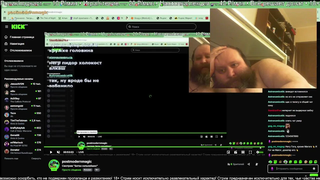The image size is (320, 180).
Task: Open nested player settings gear
Action: 221,136
